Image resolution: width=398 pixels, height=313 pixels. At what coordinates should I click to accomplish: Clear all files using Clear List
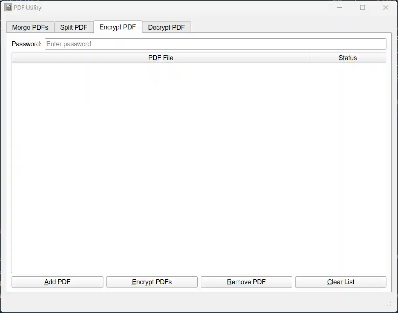click(x=340, y=282)
